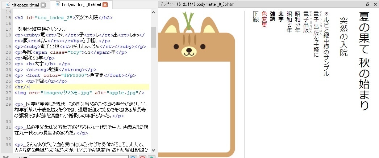The image size is (379, 158).
Task: Click the '<strong>強調</strong>' code line
Action: coord(55,70)
